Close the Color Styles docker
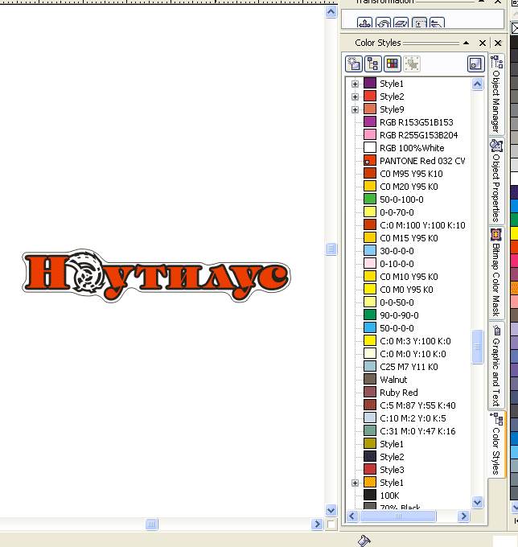 (483, 43)
